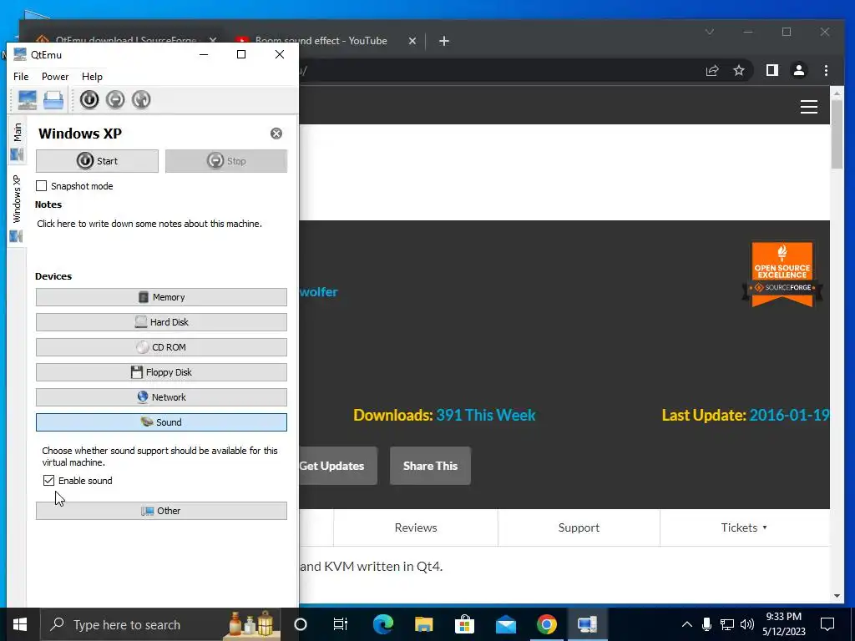Click the disabled Stop button

point(226,161)
